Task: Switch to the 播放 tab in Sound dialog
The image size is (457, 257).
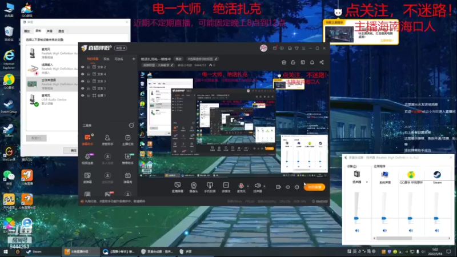Action: (27, 31)
